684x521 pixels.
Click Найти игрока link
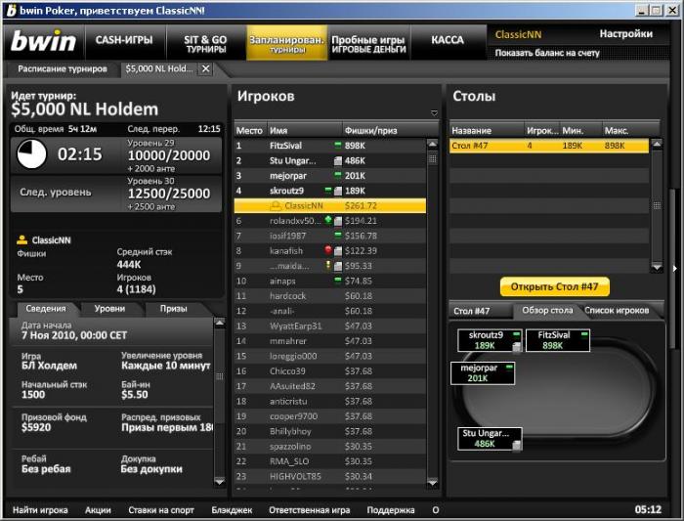pyautogui.click(x=40, y=509)
